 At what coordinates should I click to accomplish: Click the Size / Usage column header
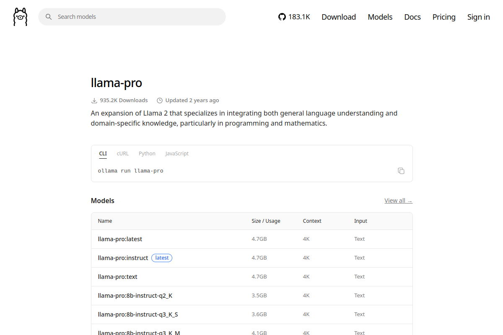[266, 221]
